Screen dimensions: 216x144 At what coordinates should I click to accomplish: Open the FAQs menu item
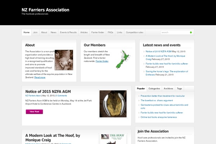pos(111,32)
